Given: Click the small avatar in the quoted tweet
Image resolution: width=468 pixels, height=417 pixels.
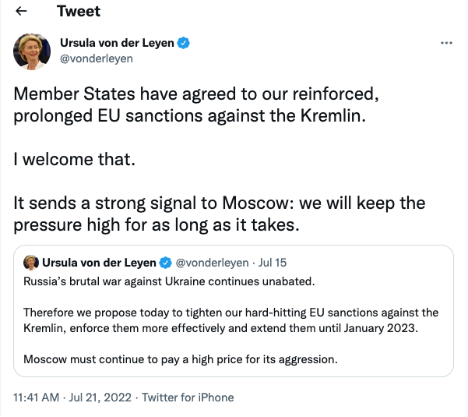Looking at the screenshot, I should pyautogui.click(x=32, y=261).
